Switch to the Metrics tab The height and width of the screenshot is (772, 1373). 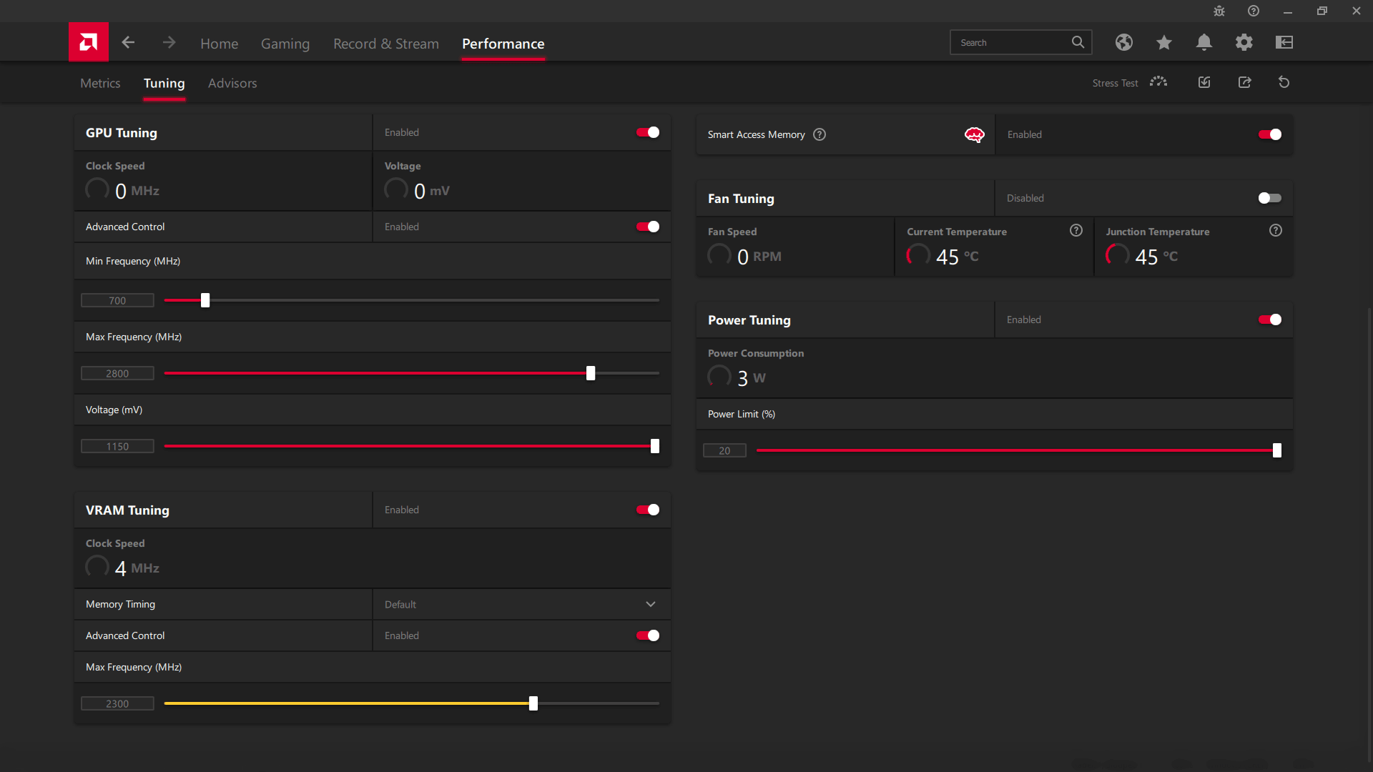101,83
